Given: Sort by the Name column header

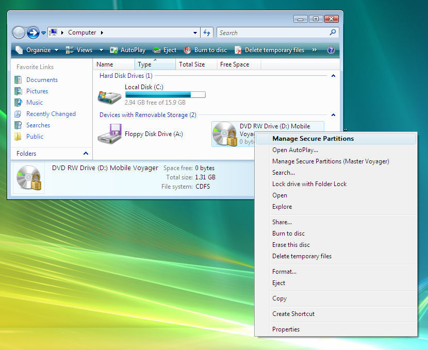Looking at the screenshot, I should pos(114,64).
